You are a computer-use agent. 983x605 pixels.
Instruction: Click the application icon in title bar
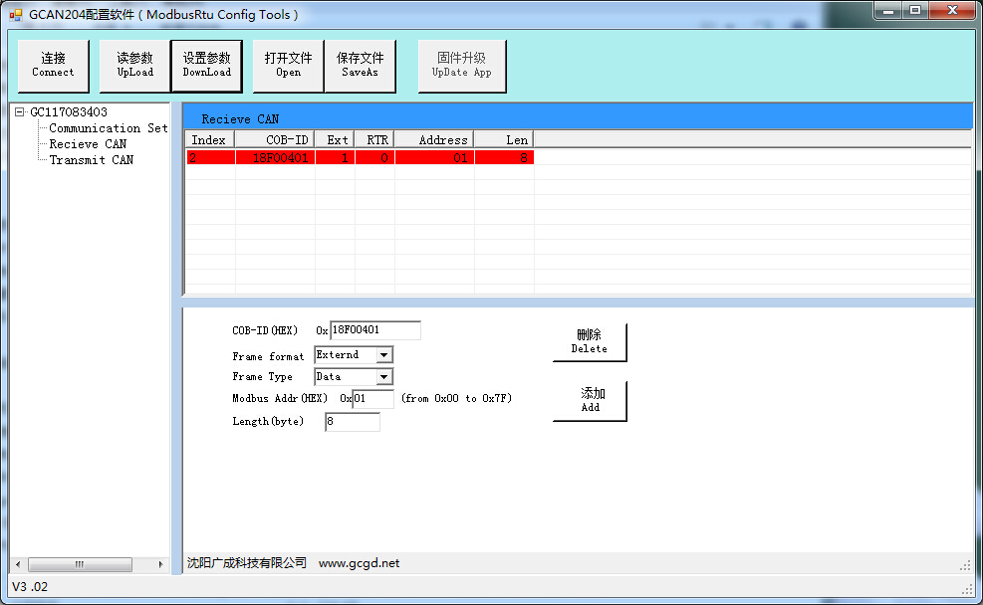14,13
